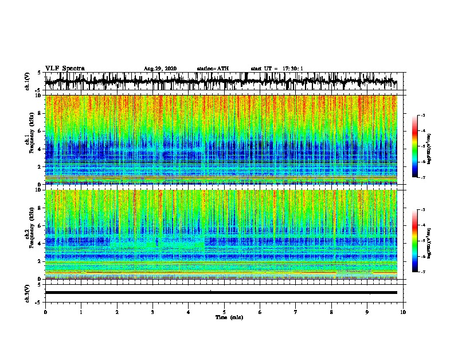Viewport: 454px width, 350px height.
Task: Click time axis tick label "8"
Action: pos(331,312)
